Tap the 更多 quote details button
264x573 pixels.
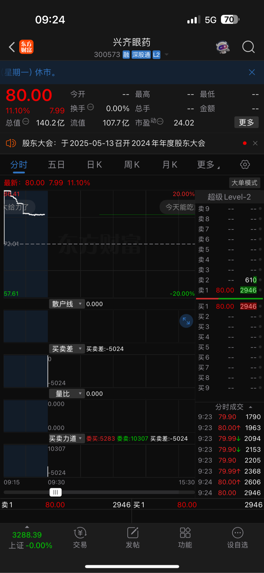(246, 123)
